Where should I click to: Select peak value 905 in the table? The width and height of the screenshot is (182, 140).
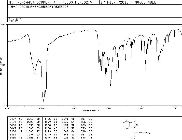(83, 122)
